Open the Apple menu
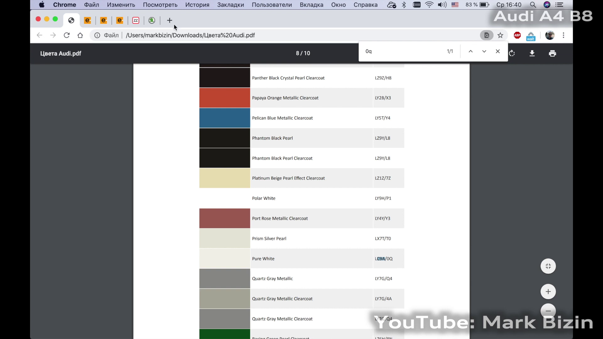 (x=42, y=5)
